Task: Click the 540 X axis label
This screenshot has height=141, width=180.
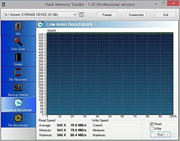Action: coord(42,35)
